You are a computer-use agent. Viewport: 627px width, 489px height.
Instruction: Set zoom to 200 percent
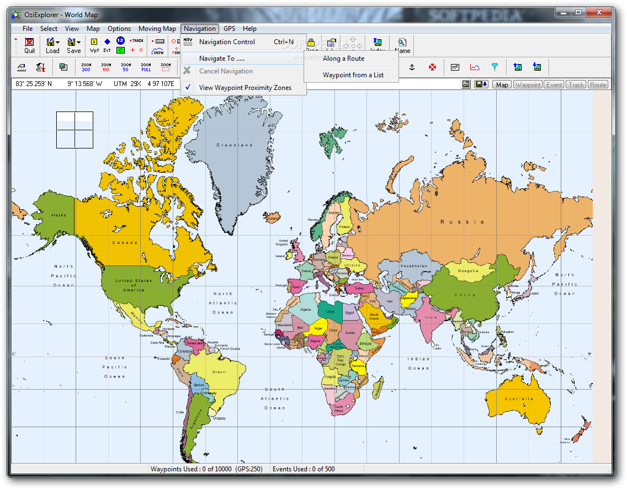click(86, 67)
